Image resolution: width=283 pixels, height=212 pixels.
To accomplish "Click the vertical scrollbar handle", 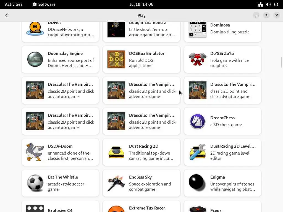I will (282, 62).
